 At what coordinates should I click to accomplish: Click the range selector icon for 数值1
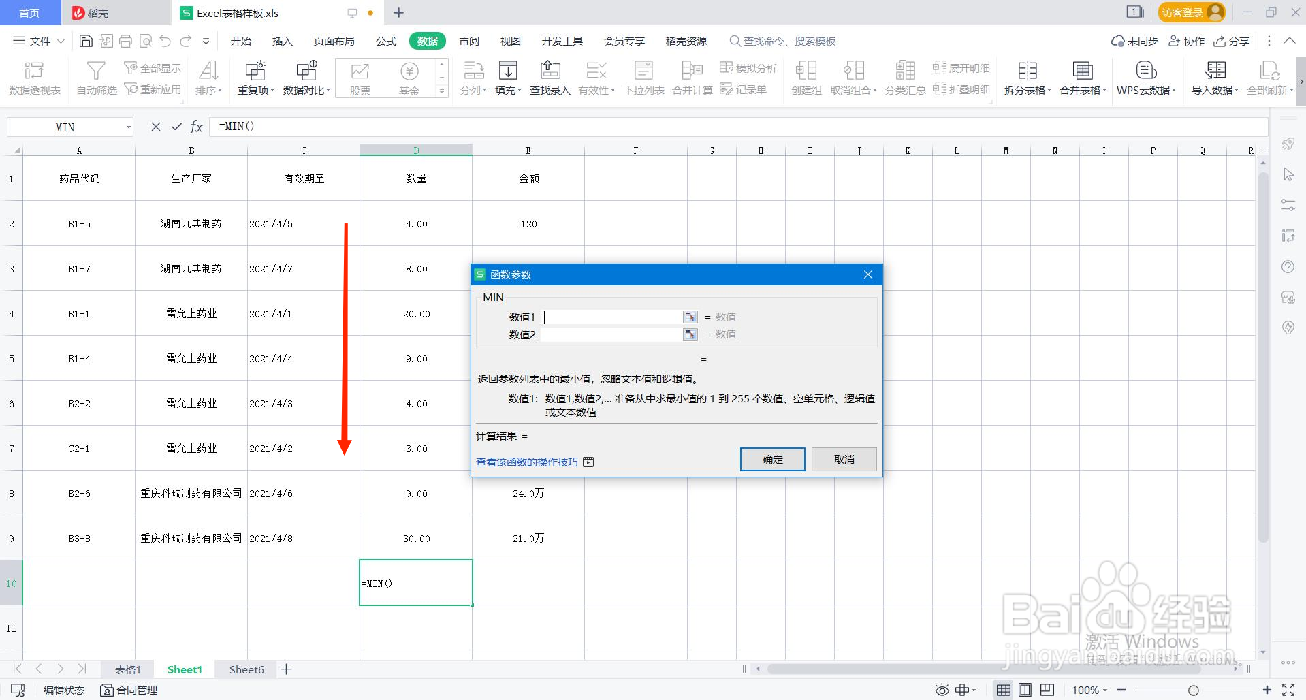[x=690, y=317]
